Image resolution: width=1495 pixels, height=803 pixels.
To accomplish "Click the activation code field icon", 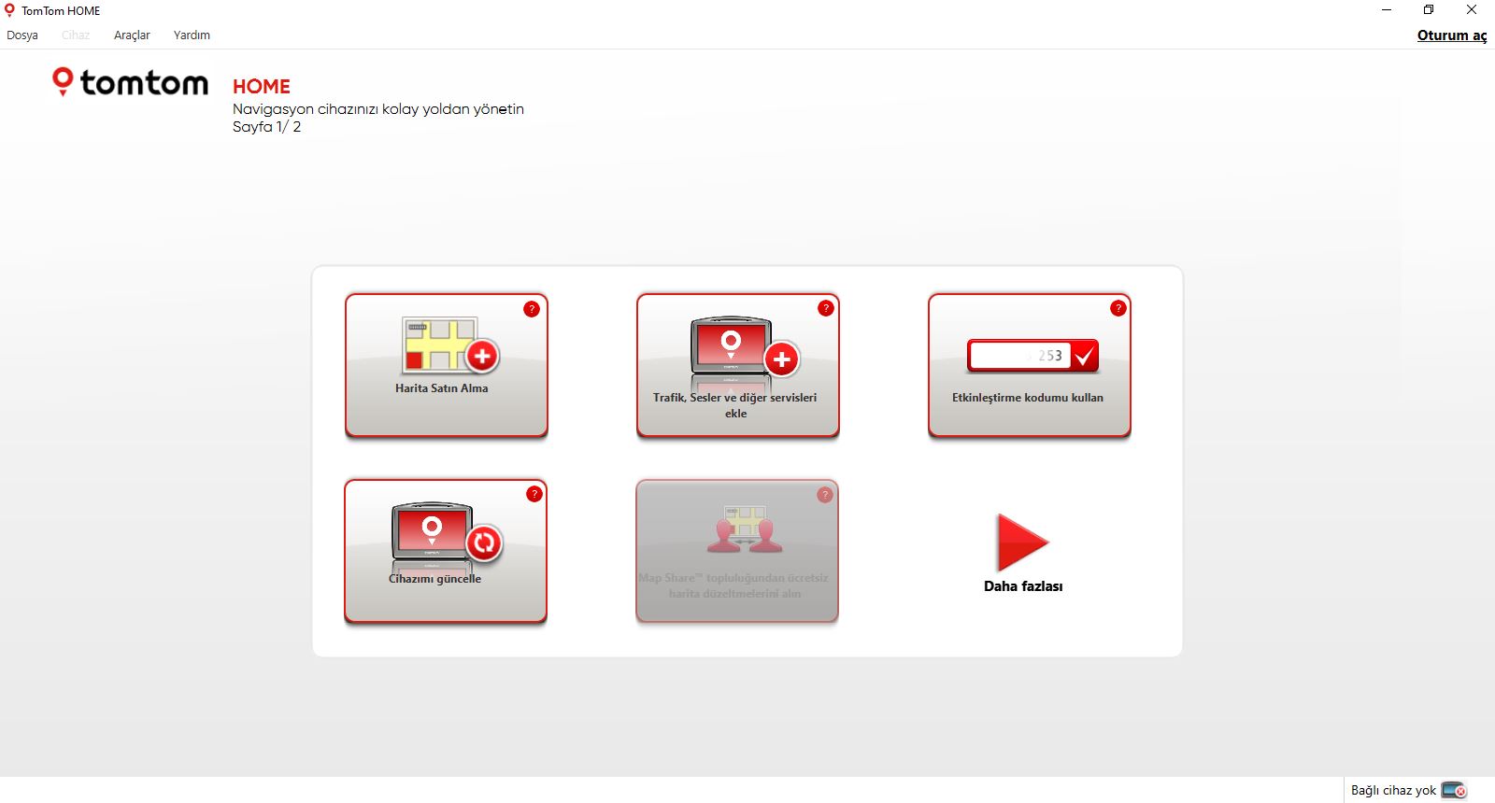I will [1032, 356].
